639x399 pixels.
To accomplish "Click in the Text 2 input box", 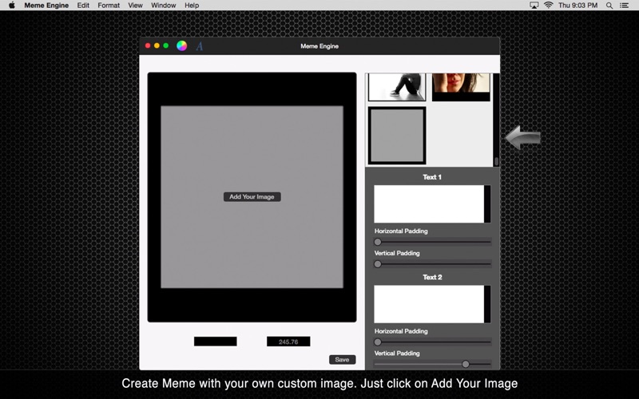I will point(429,304).
